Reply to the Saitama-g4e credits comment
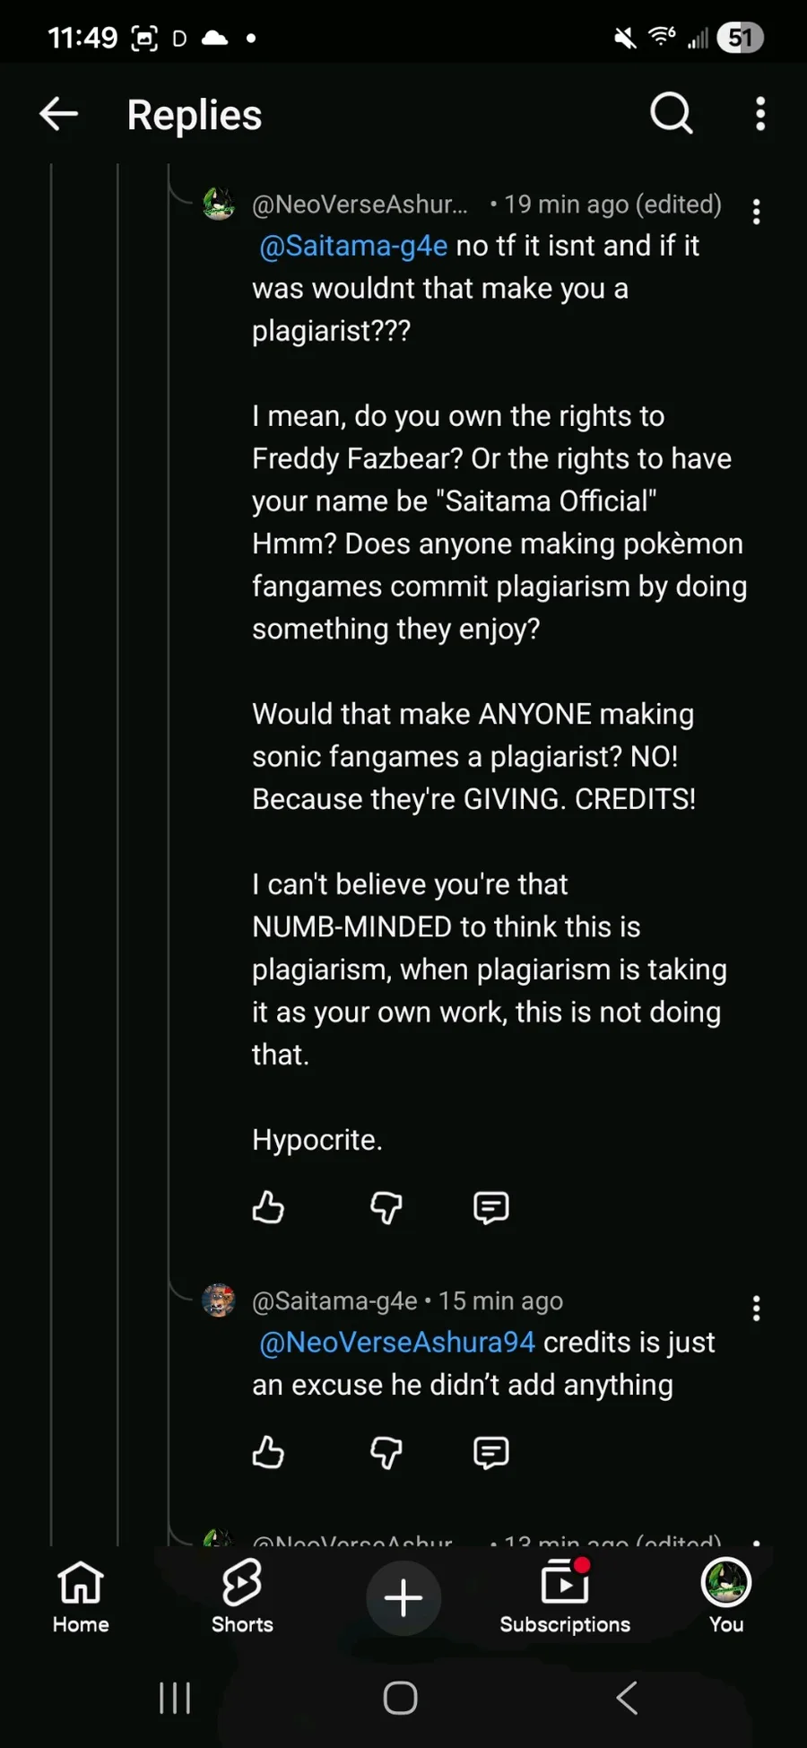 pos(490,1453)
